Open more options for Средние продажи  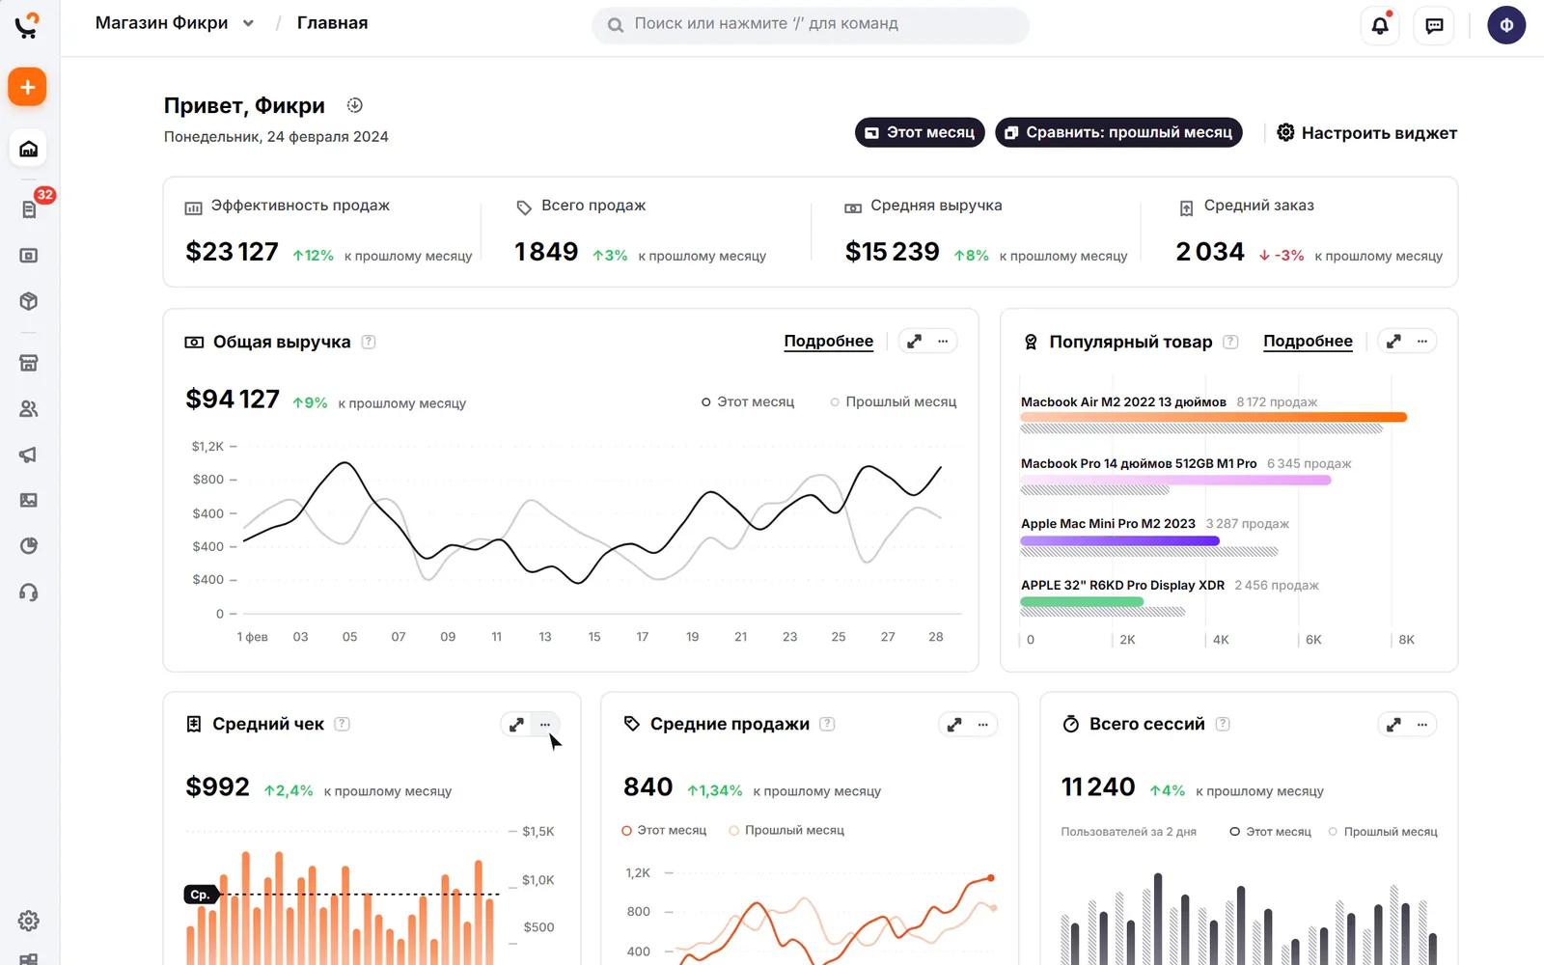click(982, 724)
